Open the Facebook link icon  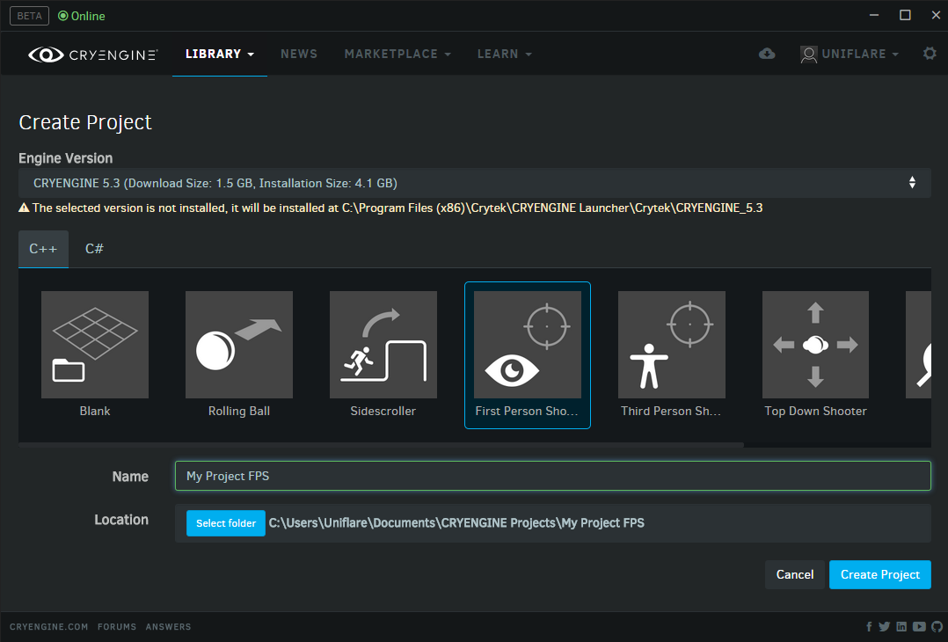click(x=869, y=627)
